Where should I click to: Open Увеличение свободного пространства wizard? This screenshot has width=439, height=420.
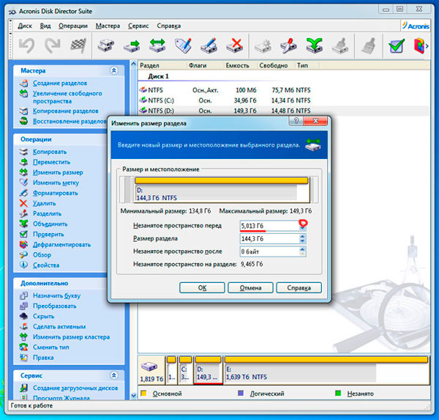(67, 97)
